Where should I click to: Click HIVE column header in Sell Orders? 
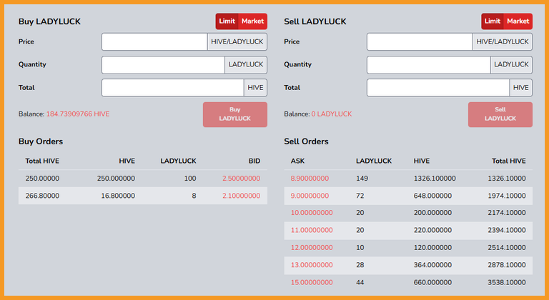click(422, 161)
